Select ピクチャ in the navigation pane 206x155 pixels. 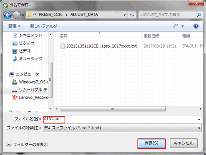point(27,43)
